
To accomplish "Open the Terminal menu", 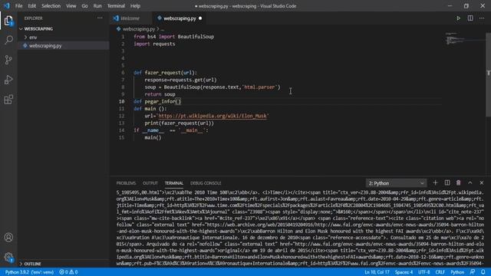I will tap(116, 6).
